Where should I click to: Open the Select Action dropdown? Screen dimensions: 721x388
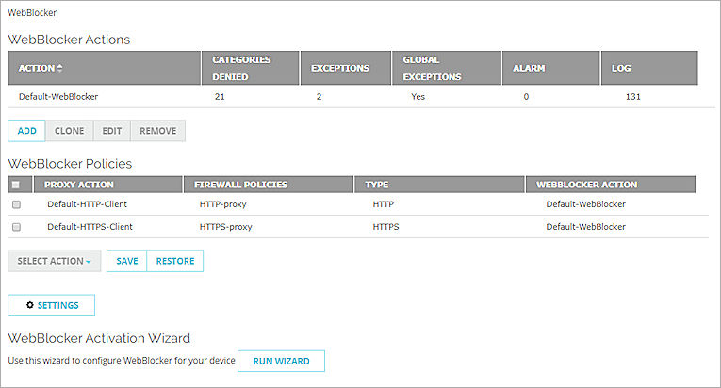pos(55,261)
